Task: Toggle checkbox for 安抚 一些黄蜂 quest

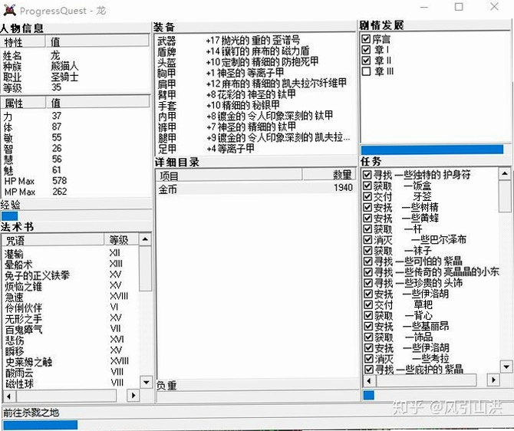Action: pyautogui.click(x=367, y=219)
